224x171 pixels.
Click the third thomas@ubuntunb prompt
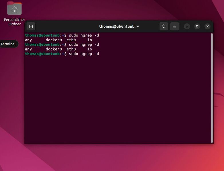[x=42, y=54]
